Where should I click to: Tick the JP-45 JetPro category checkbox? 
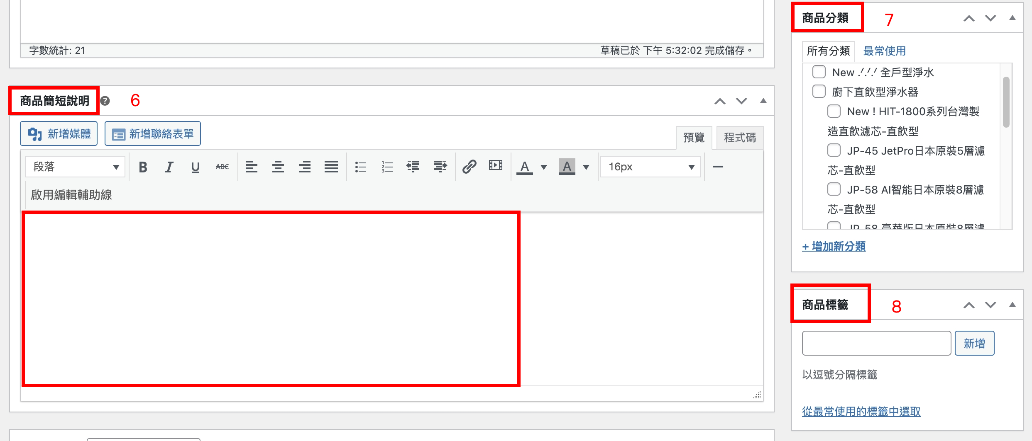click(x=834, y=150)
